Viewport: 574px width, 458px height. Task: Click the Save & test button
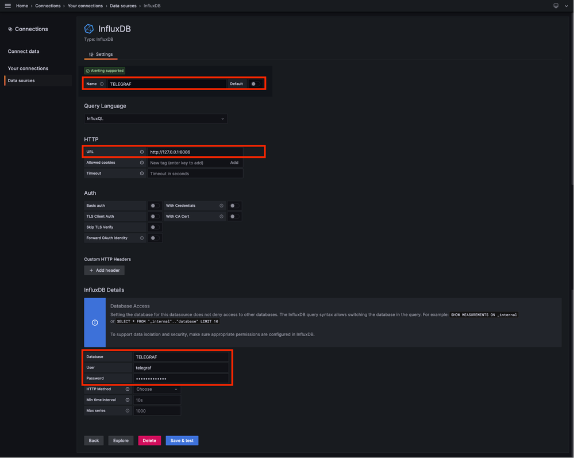point(182,441)
